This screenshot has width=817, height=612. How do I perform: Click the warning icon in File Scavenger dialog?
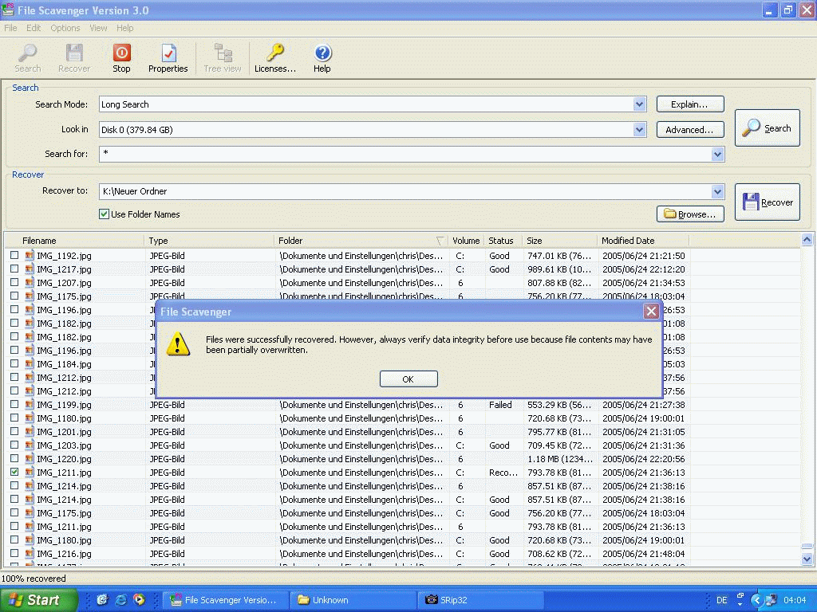point(178,344)
